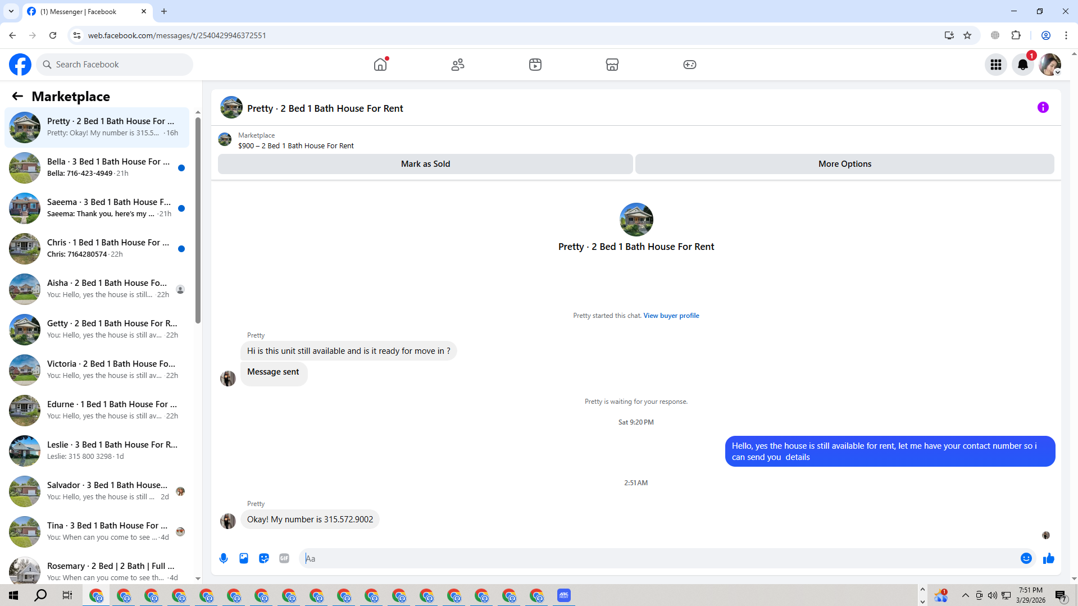The width and height of the screenshot is (1078, 606).
Task: Click the address bar URL
Action: [177, 35]
